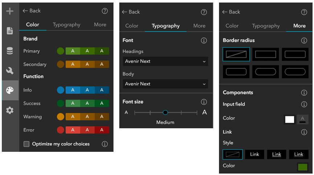Open the Input field text color picker
This screenshot has height=175, width=314.
(303, 119)
